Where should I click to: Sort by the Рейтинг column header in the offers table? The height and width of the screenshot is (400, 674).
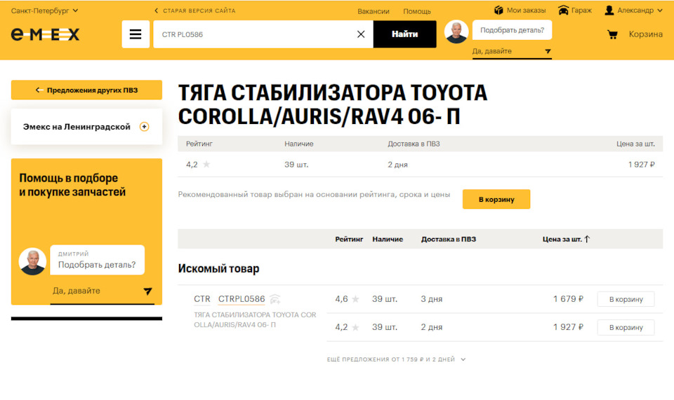[x=349, y=239]
